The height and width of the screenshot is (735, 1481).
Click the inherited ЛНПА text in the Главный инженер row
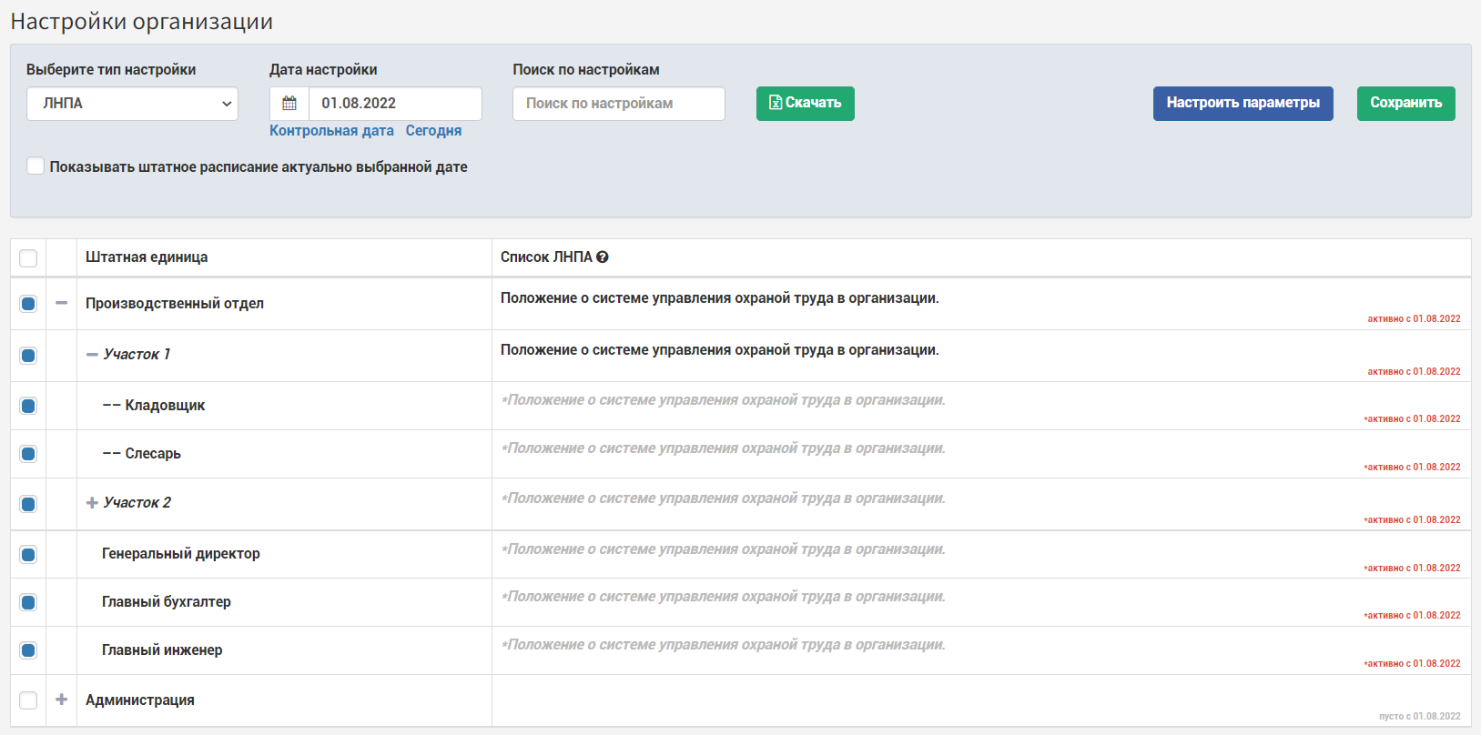723,645
